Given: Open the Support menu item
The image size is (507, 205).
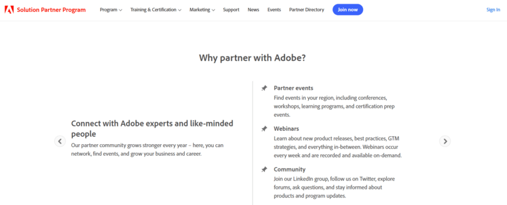Looking at the screenshot, I should coord(231,10).
